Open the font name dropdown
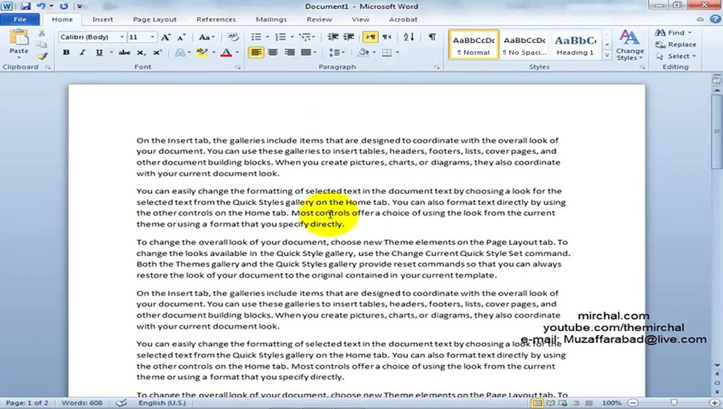The height and width of the screenshot is (409, 723). coord(122,37)
